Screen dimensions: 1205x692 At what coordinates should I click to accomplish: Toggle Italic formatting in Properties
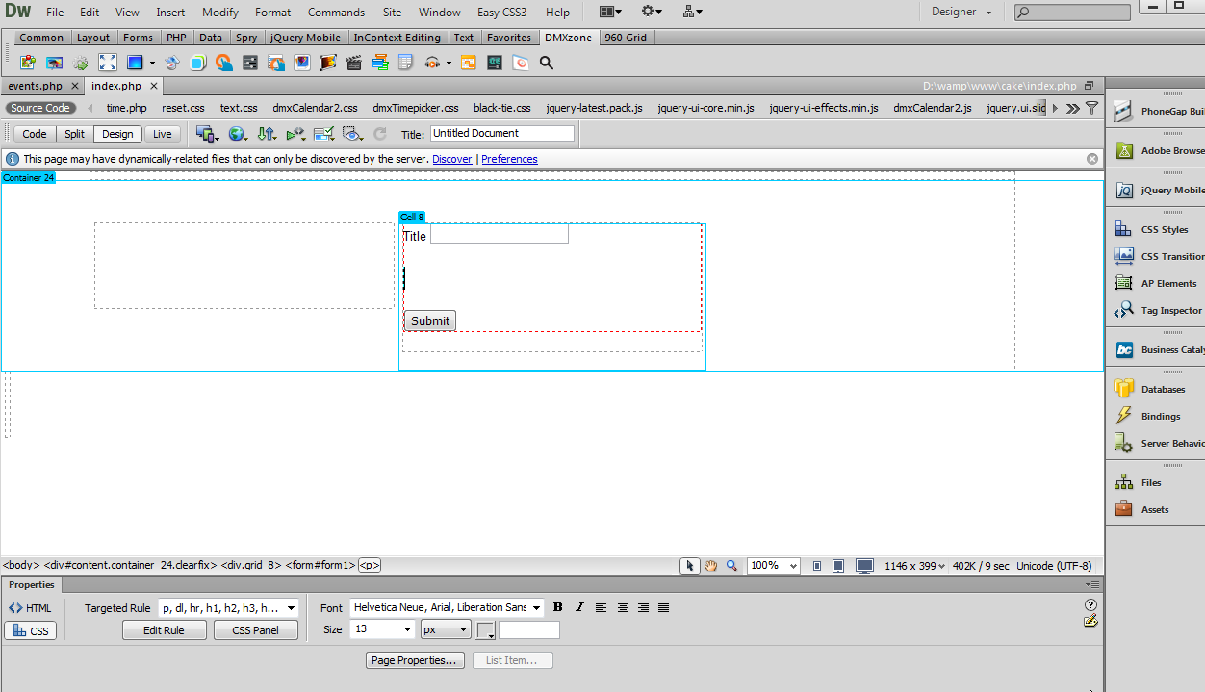click(579, 607)
